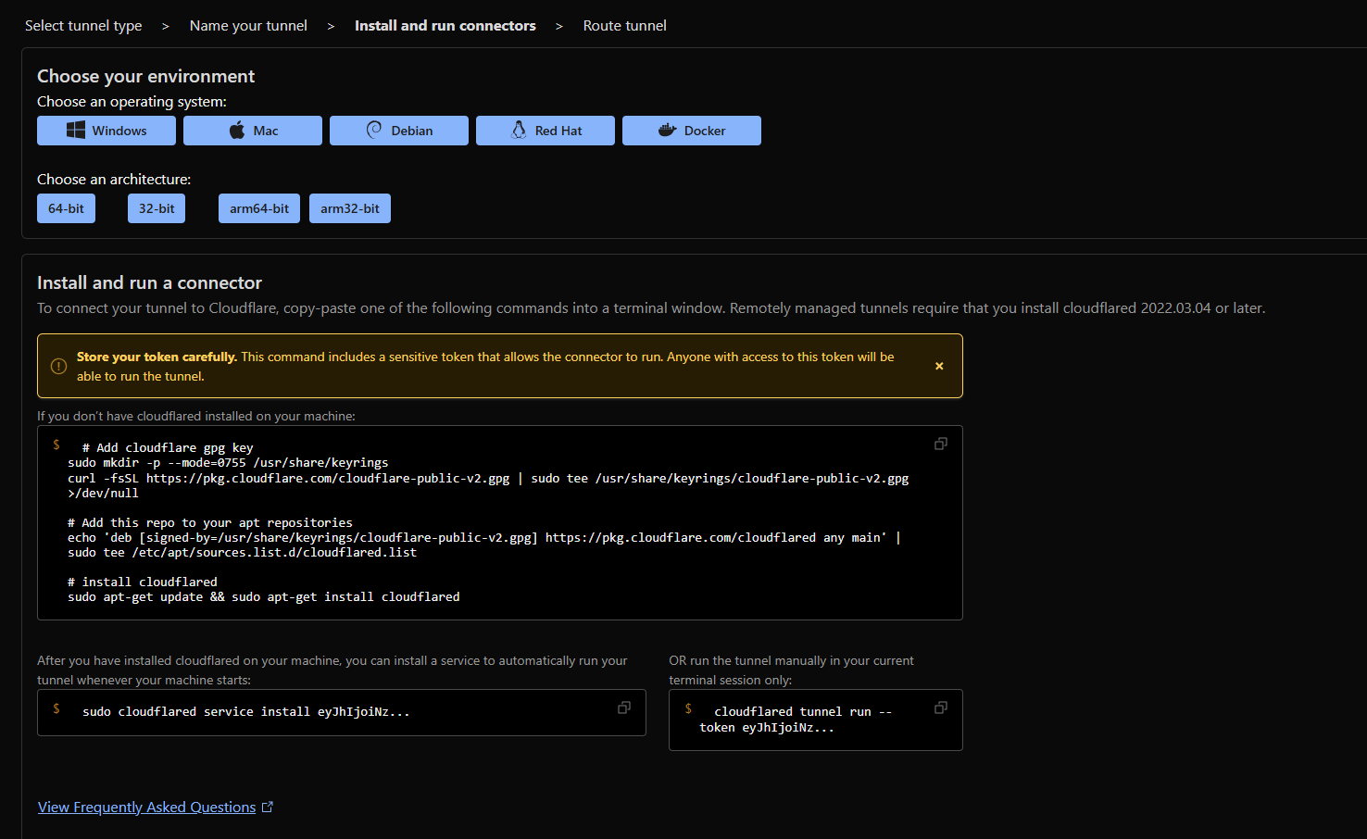The image size is (1367, 839).
Task: Copy the cloudflared installation commands
Action: 941,444
